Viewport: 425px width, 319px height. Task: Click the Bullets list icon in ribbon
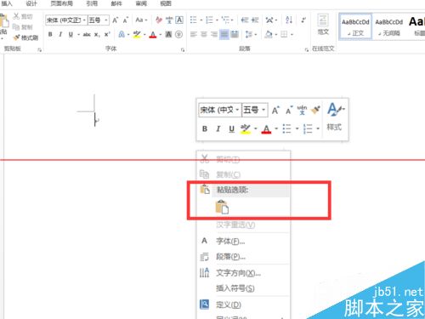[x=194, y=20]
